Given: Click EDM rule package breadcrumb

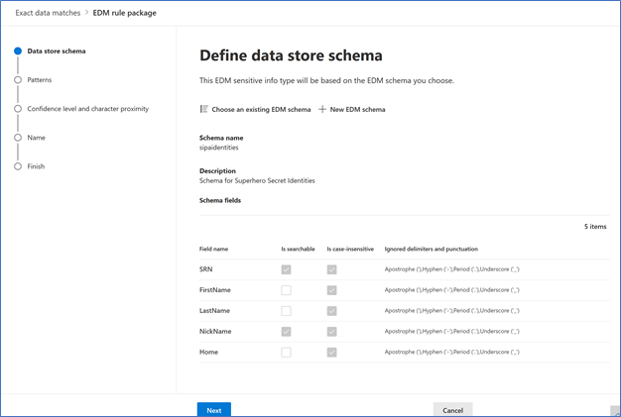Looking at the screenshot, I should click(124, 13).
